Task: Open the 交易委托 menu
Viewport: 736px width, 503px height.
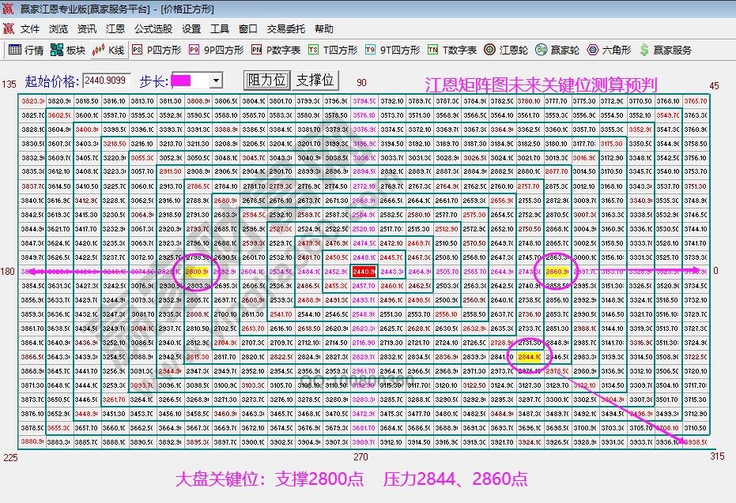Action: click(x=287, y=28)
